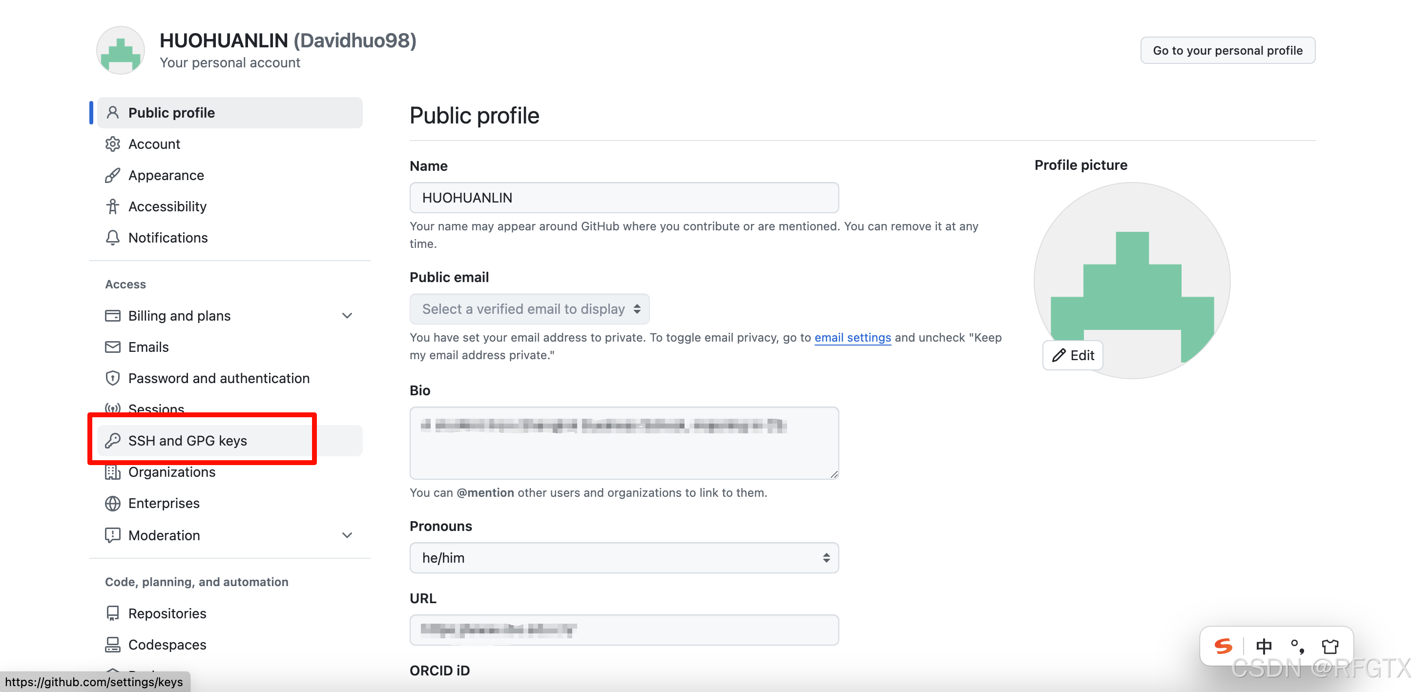The width and height of the screenshot is (1413, 692).
Task: Click the Accessibility figure icon
Action: click(112, 207)
